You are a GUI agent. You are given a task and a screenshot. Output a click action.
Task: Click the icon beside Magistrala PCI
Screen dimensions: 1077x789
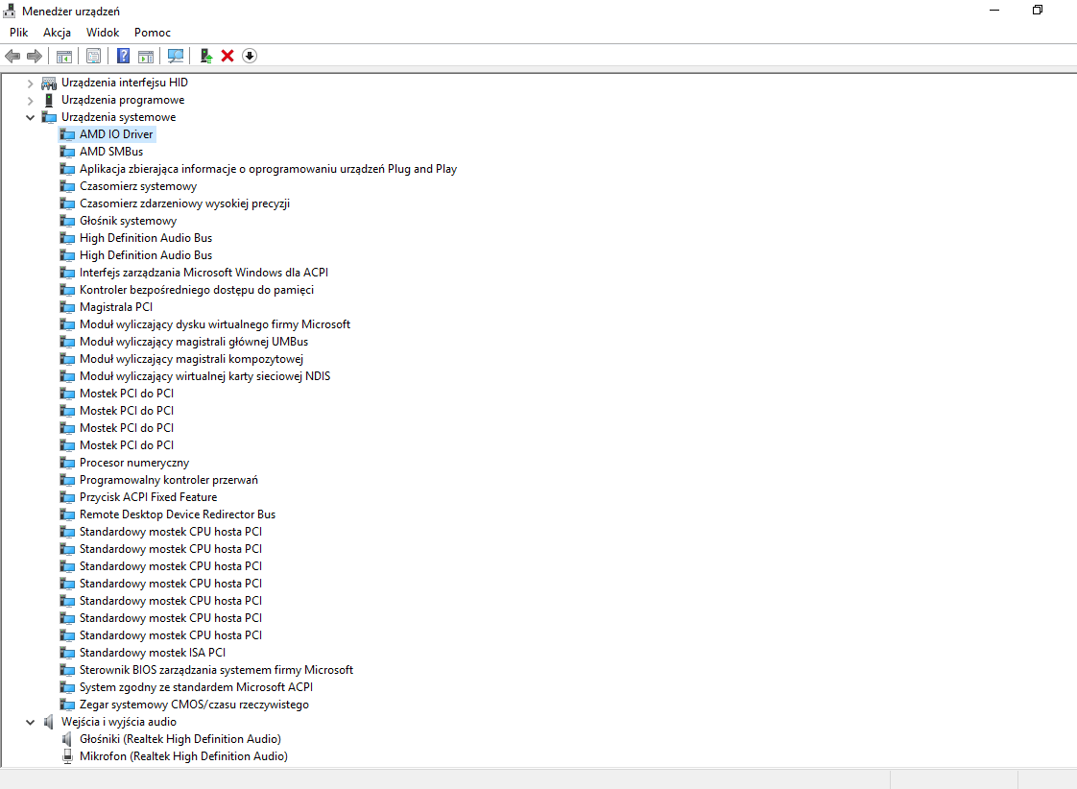(67, 307)
